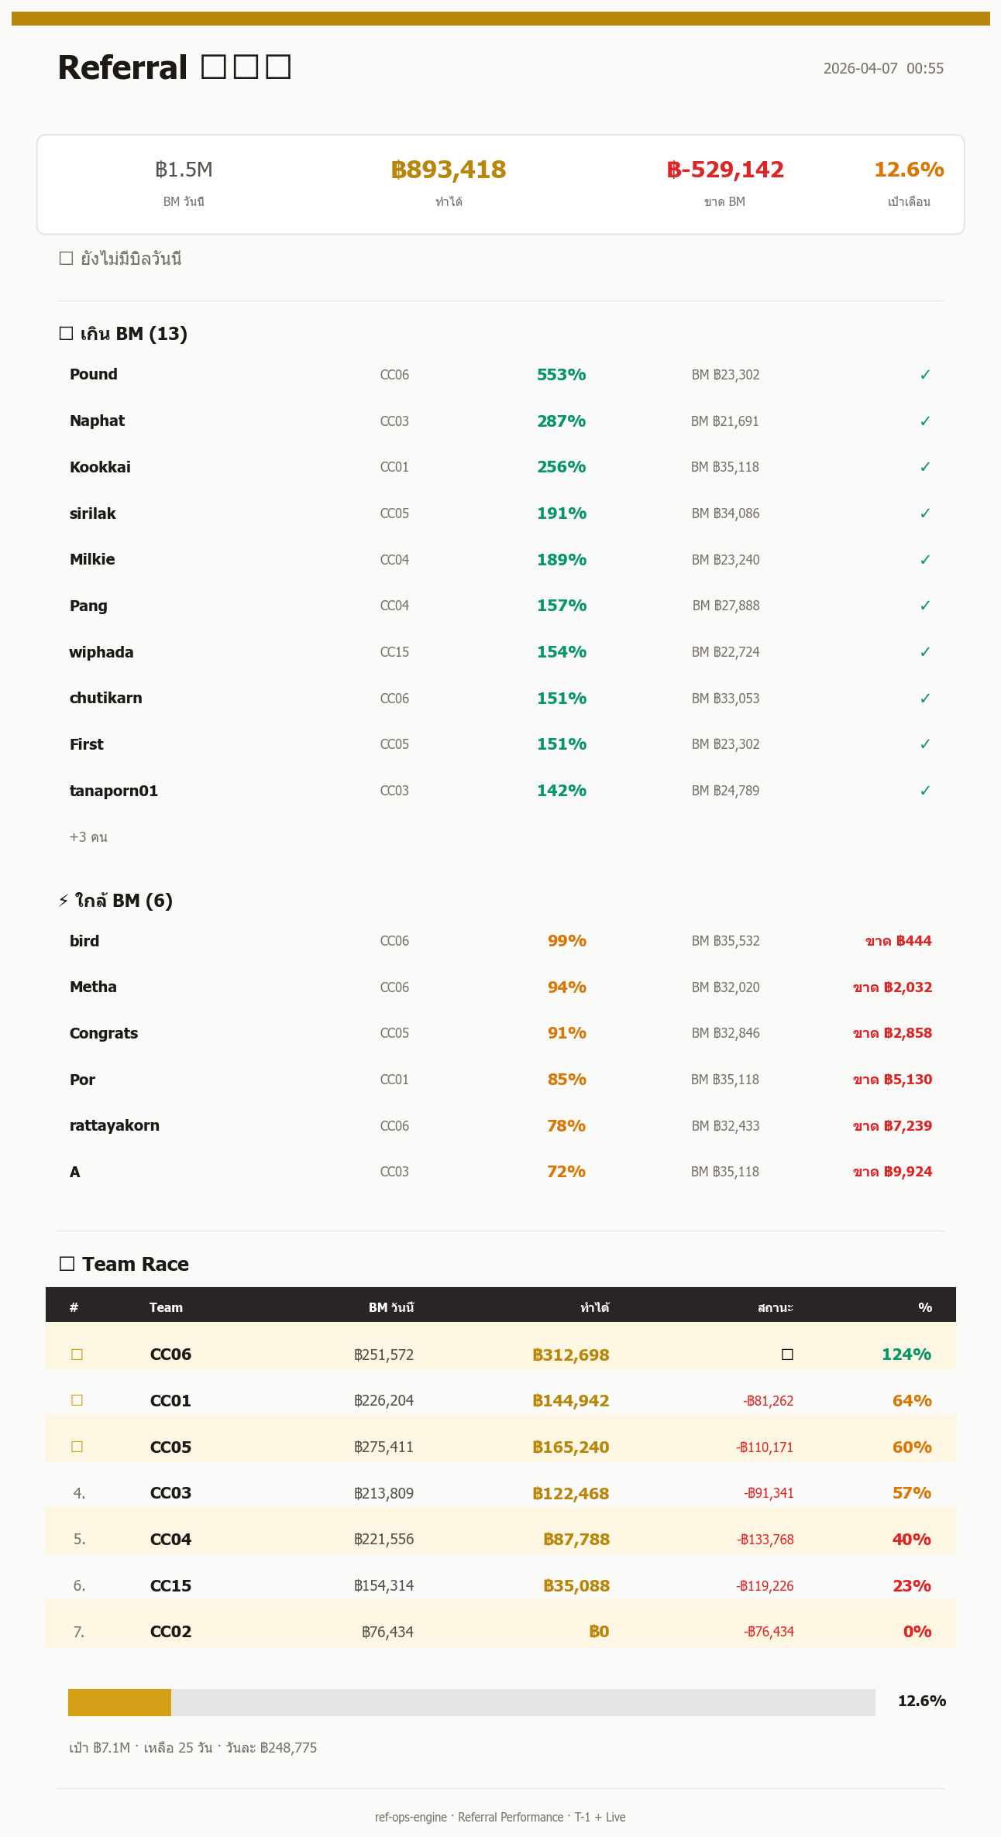
Task: Select the CC04 team row
Action: click(500, 1539)
